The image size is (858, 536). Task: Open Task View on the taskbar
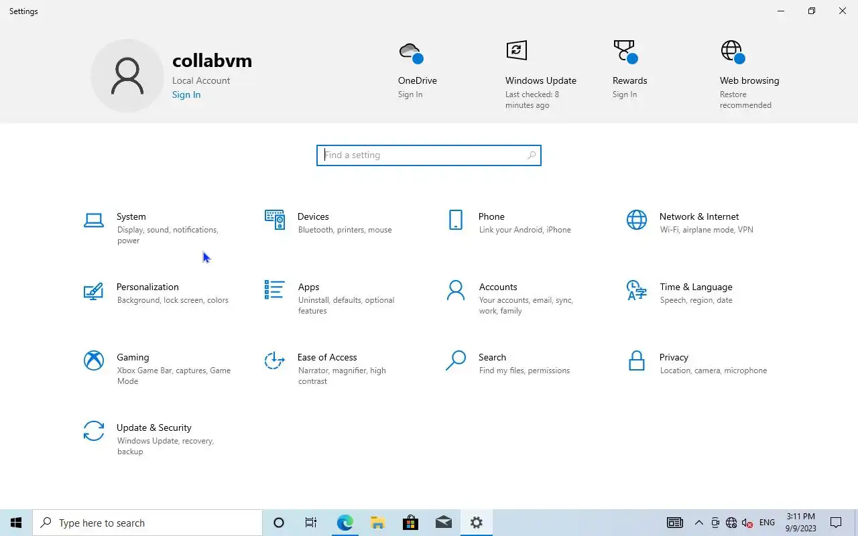(x=311, y=523)
